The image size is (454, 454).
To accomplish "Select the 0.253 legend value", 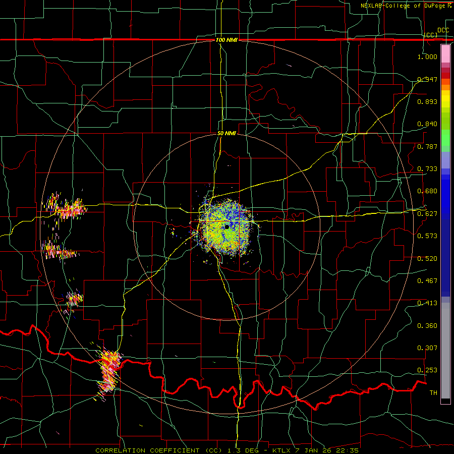I will pos(427,370).
